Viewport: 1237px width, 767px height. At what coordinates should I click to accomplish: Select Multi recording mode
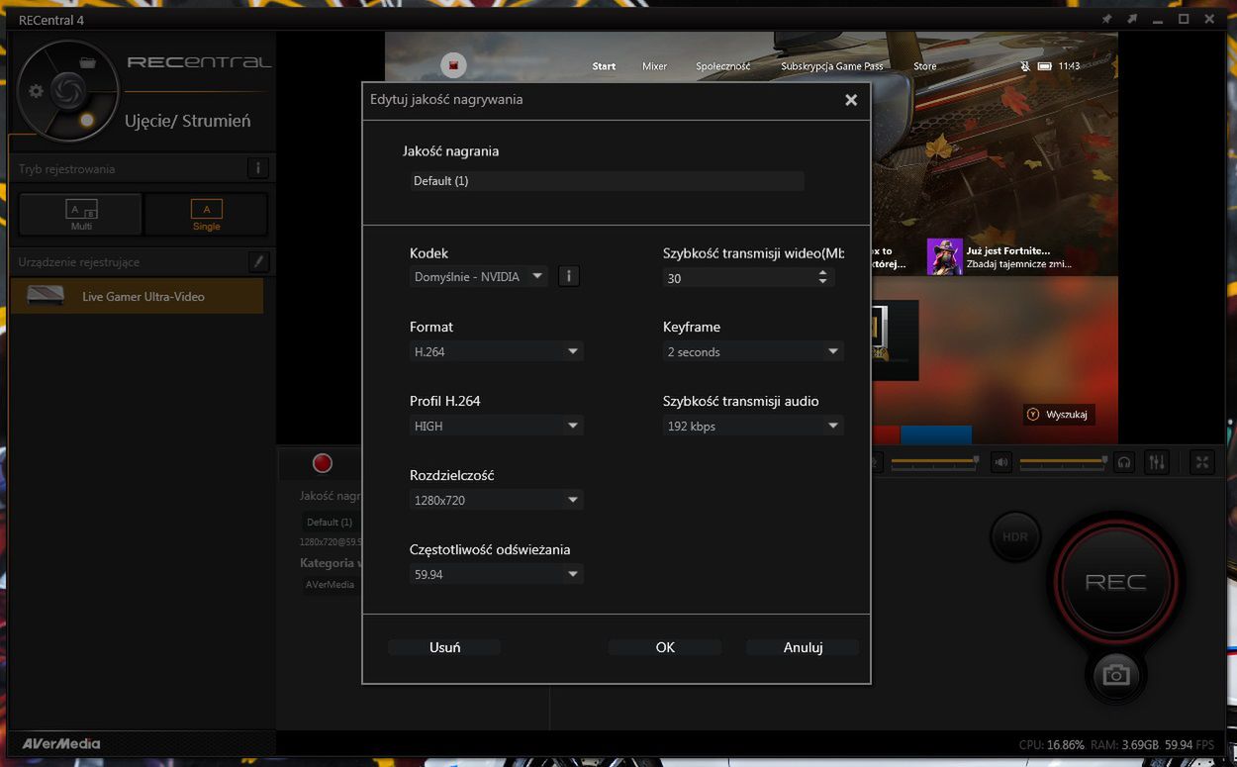click(x=81, y=214)
